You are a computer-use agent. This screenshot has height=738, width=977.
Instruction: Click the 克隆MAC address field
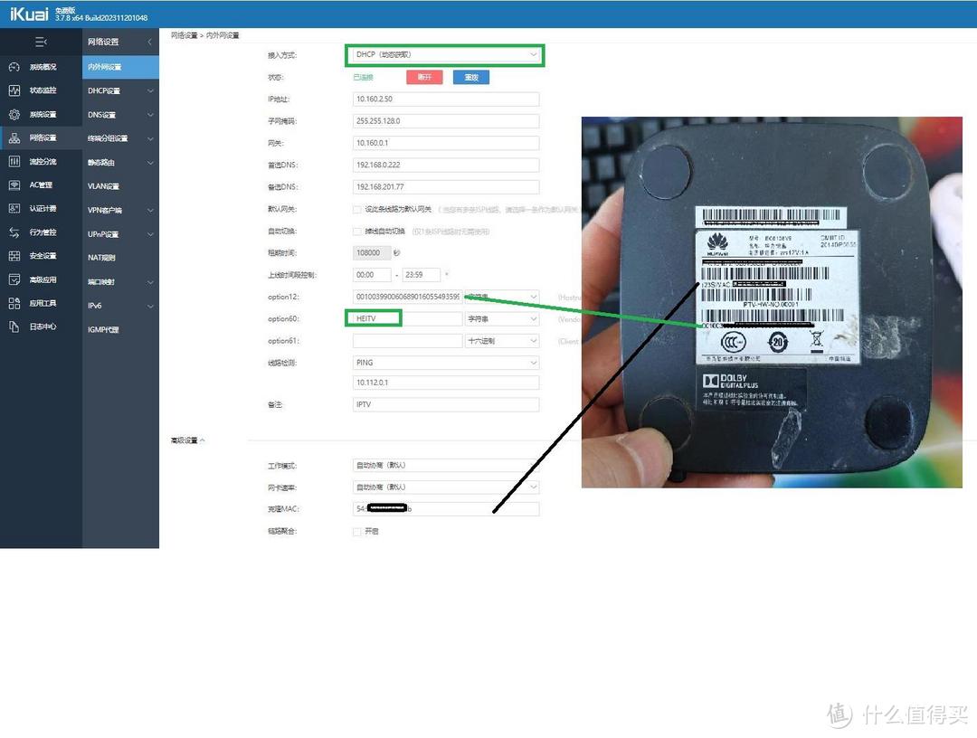pyautogui.click(x=445, y=509)
